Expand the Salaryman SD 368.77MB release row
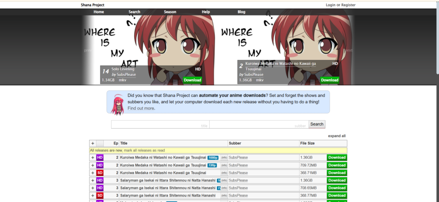439x202 pixels. click(x=93, y=195)
